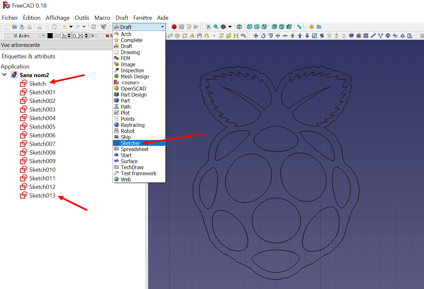Choose Test framework in the workbench list
Viewport: 424px width, 289px height.
(x=139, y=173)
